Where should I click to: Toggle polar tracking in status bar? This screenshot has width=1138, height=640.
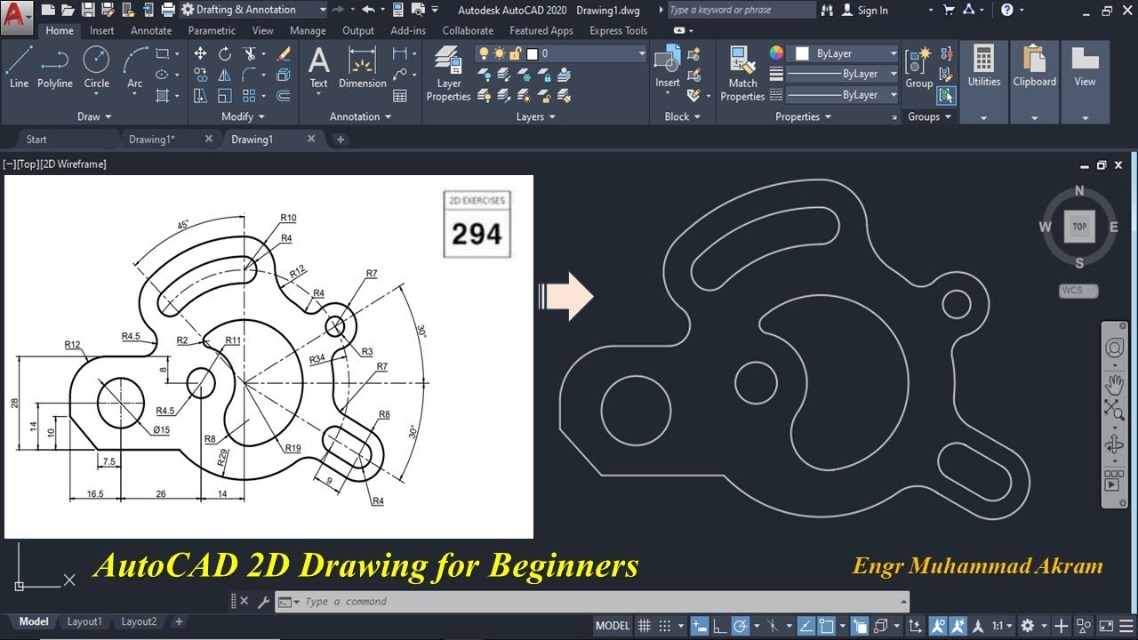(741, 626)
